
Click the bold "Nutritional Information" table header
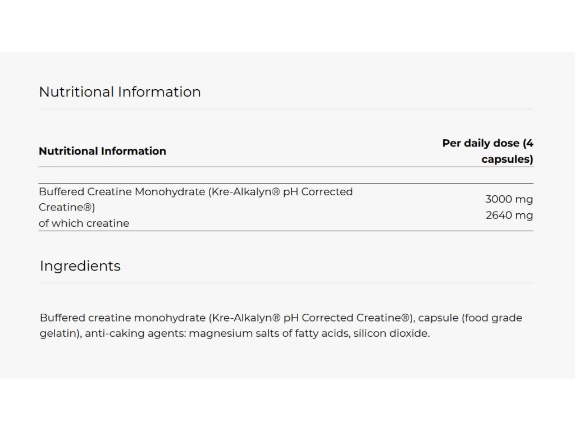[102, 151]
